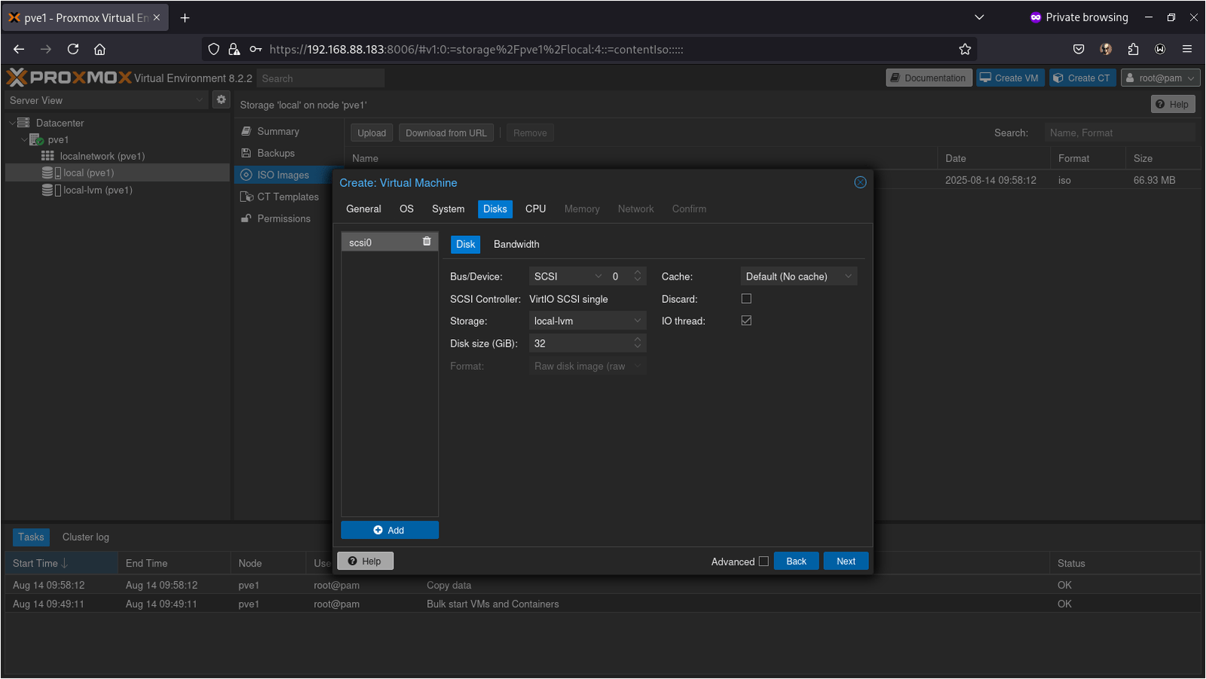Open the CT Templates section

tap(288, 197)
